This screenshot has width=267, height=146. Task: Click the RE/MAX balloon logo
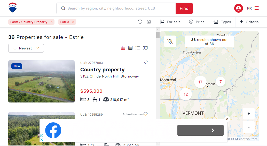tap(12, 8)
